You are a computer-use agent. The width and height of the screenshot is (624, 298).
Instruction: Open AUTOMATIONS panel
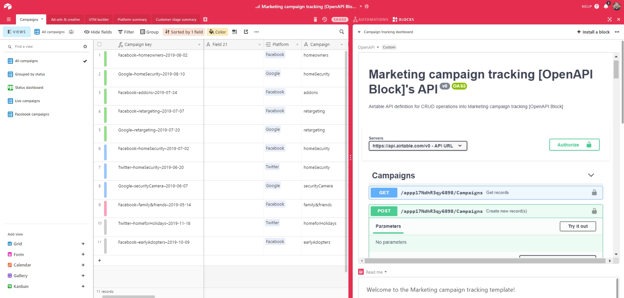[371, 20]
